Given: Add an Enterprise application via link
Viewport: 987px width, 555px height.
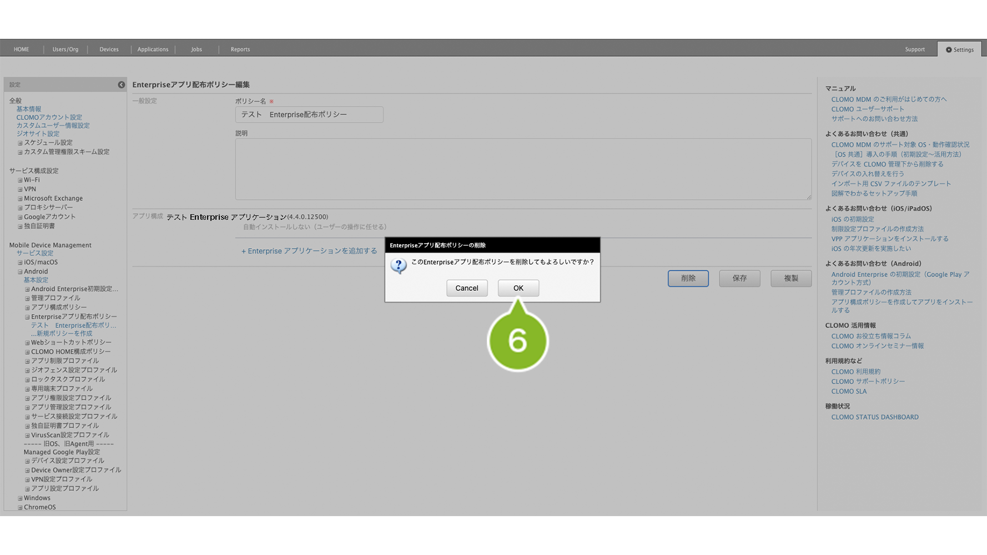Looking at the screenshot, I should (x=309, y=251).
